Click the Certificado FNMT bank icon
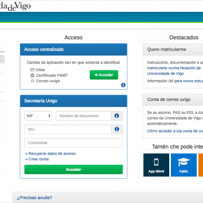The height and width of the screenshot is (203, 203). pyautogui.click(x=33, y=76)
